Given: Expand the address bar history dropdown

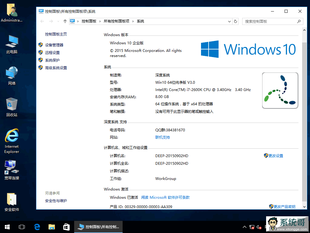Looking at the screenshot, I should tap(229, 21).
